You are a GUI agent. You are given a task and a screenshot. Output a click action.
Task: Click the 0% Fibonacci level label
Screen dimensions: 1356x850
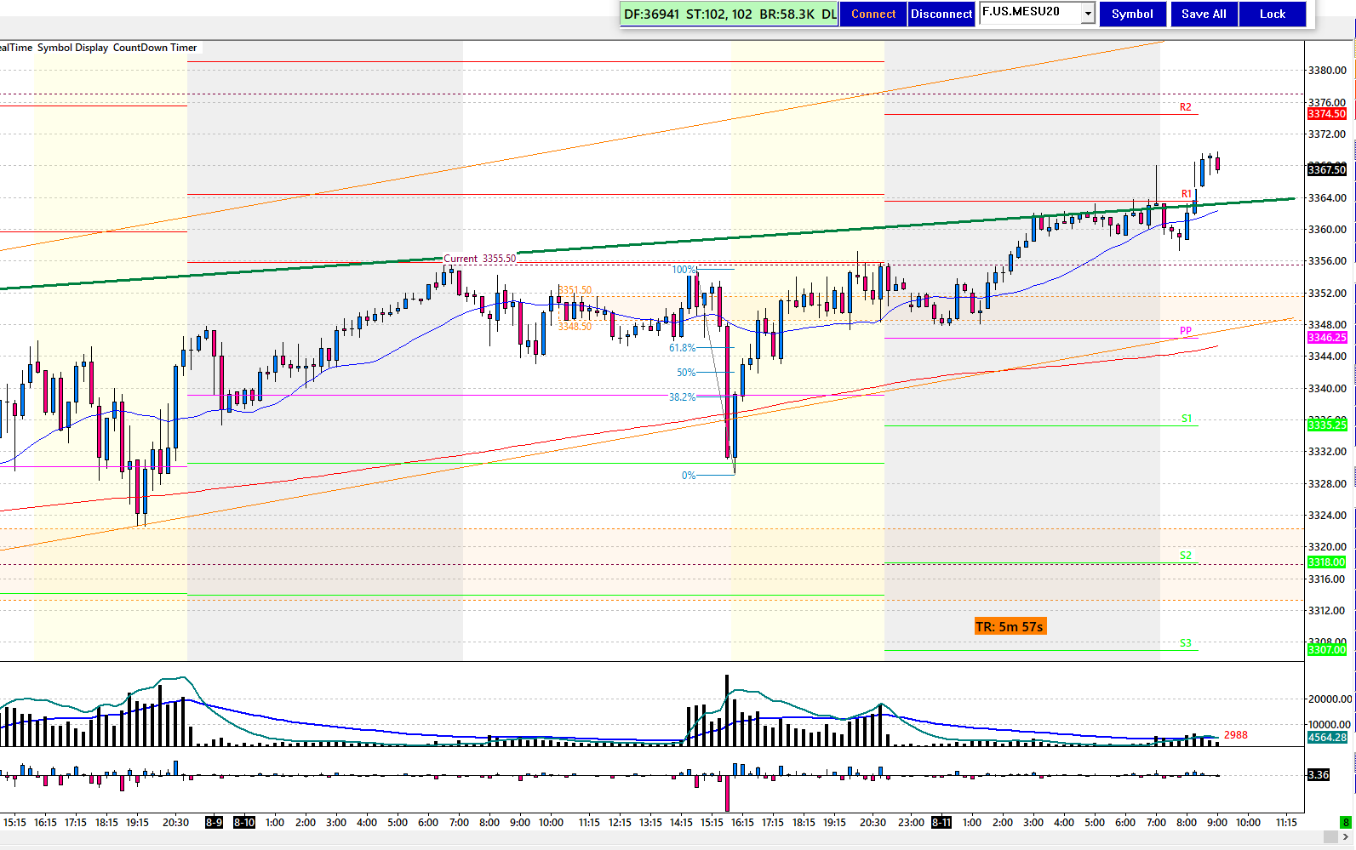[689, 476]
